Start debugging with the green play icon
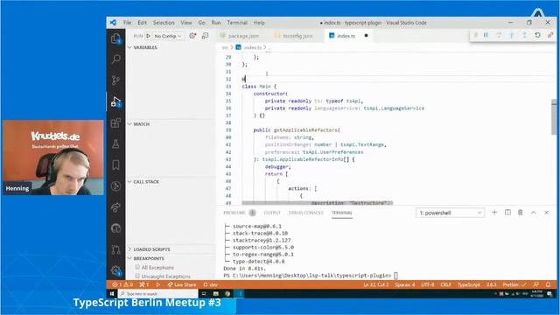 pos(148,36)
